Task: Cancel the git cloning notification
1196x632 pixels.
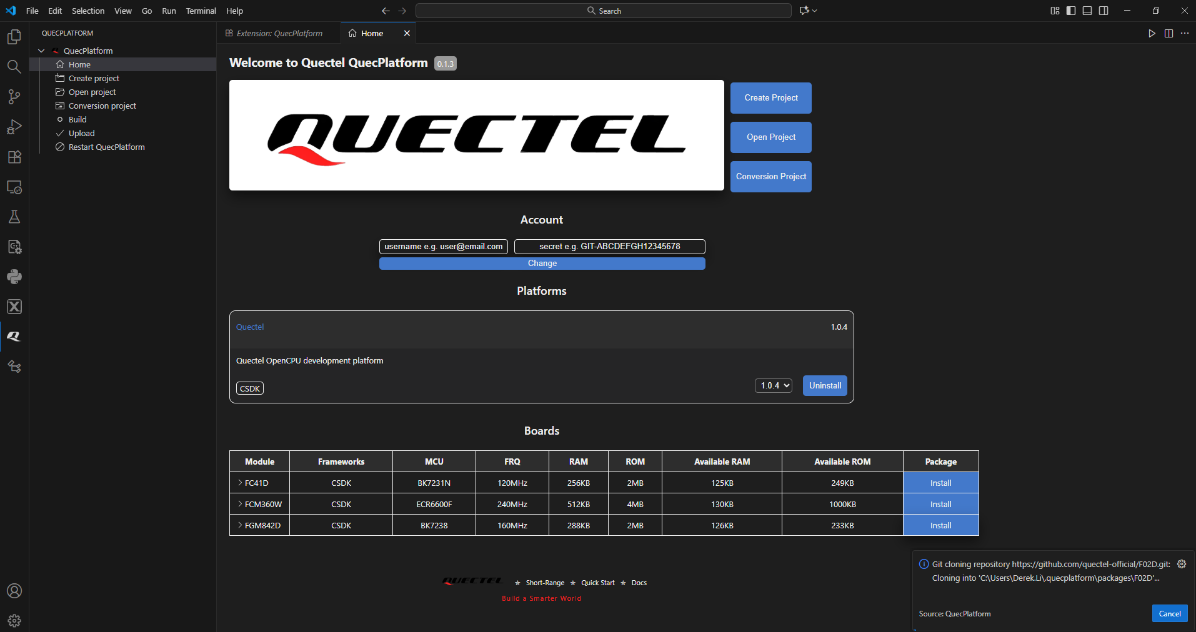Action: coord(1169,614)
